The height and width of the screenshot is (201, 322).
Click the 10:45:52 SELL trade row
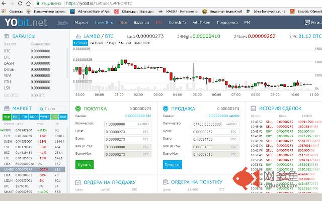coord(286,122)
